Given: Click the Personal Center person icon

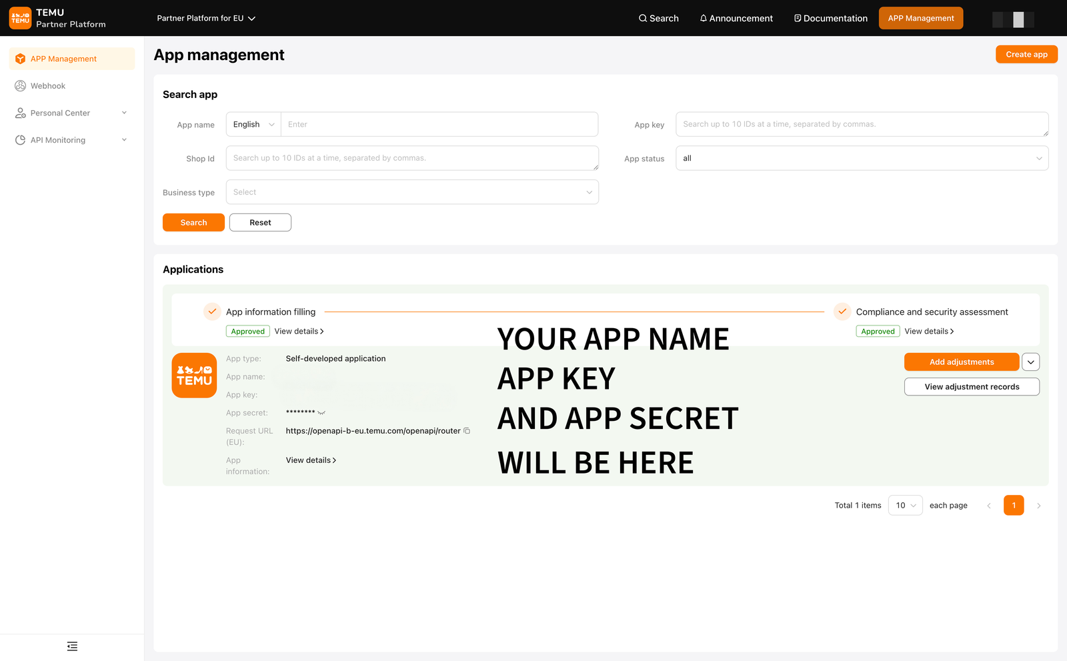Looking at the screenshot, I should pyautogui.click(x=20, y=113).
